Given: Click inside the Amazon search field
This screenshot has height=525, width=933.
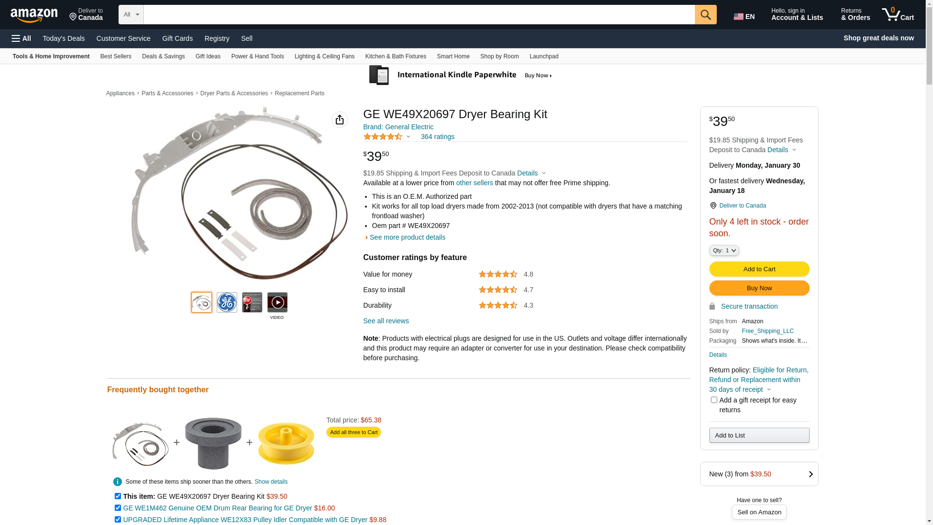Looking at the screenshot, I should pos(419,15).
